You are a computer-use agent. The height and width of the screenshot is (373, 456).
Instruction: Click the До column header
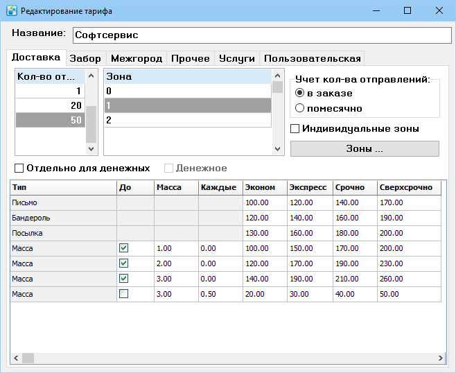point(136,187)
